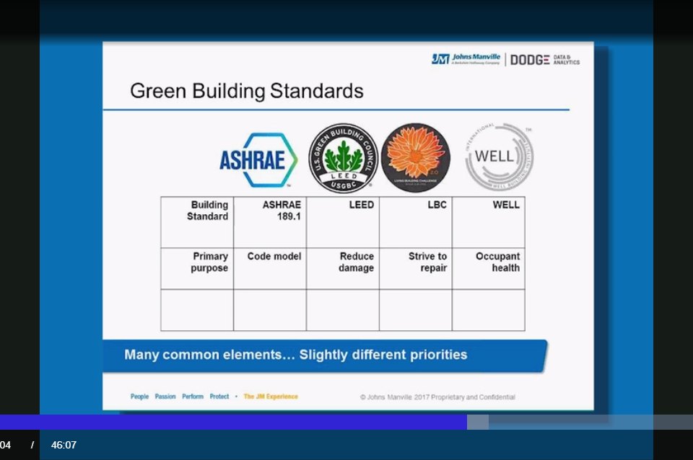The height and width of the screenshot is (460, 693).
Task: Click 'The JM Experience' footer text
Action: [271, 397]
